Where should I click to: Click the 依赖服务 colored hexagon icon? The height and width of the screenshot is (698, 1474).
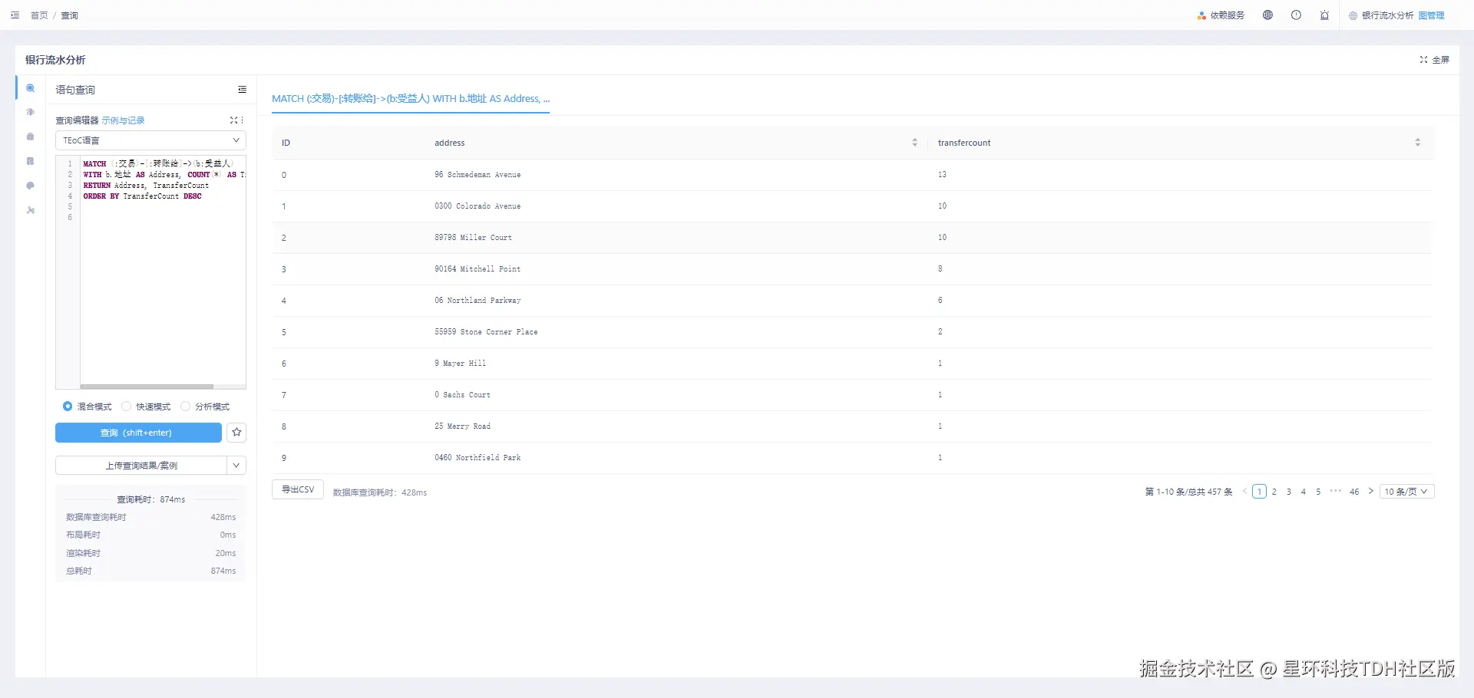point(1201,15)
